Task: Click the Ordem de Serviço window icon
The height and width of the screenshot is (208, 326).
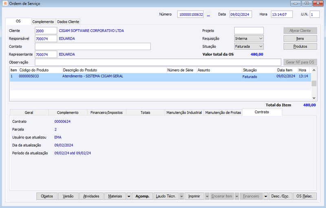Action: 5,3
